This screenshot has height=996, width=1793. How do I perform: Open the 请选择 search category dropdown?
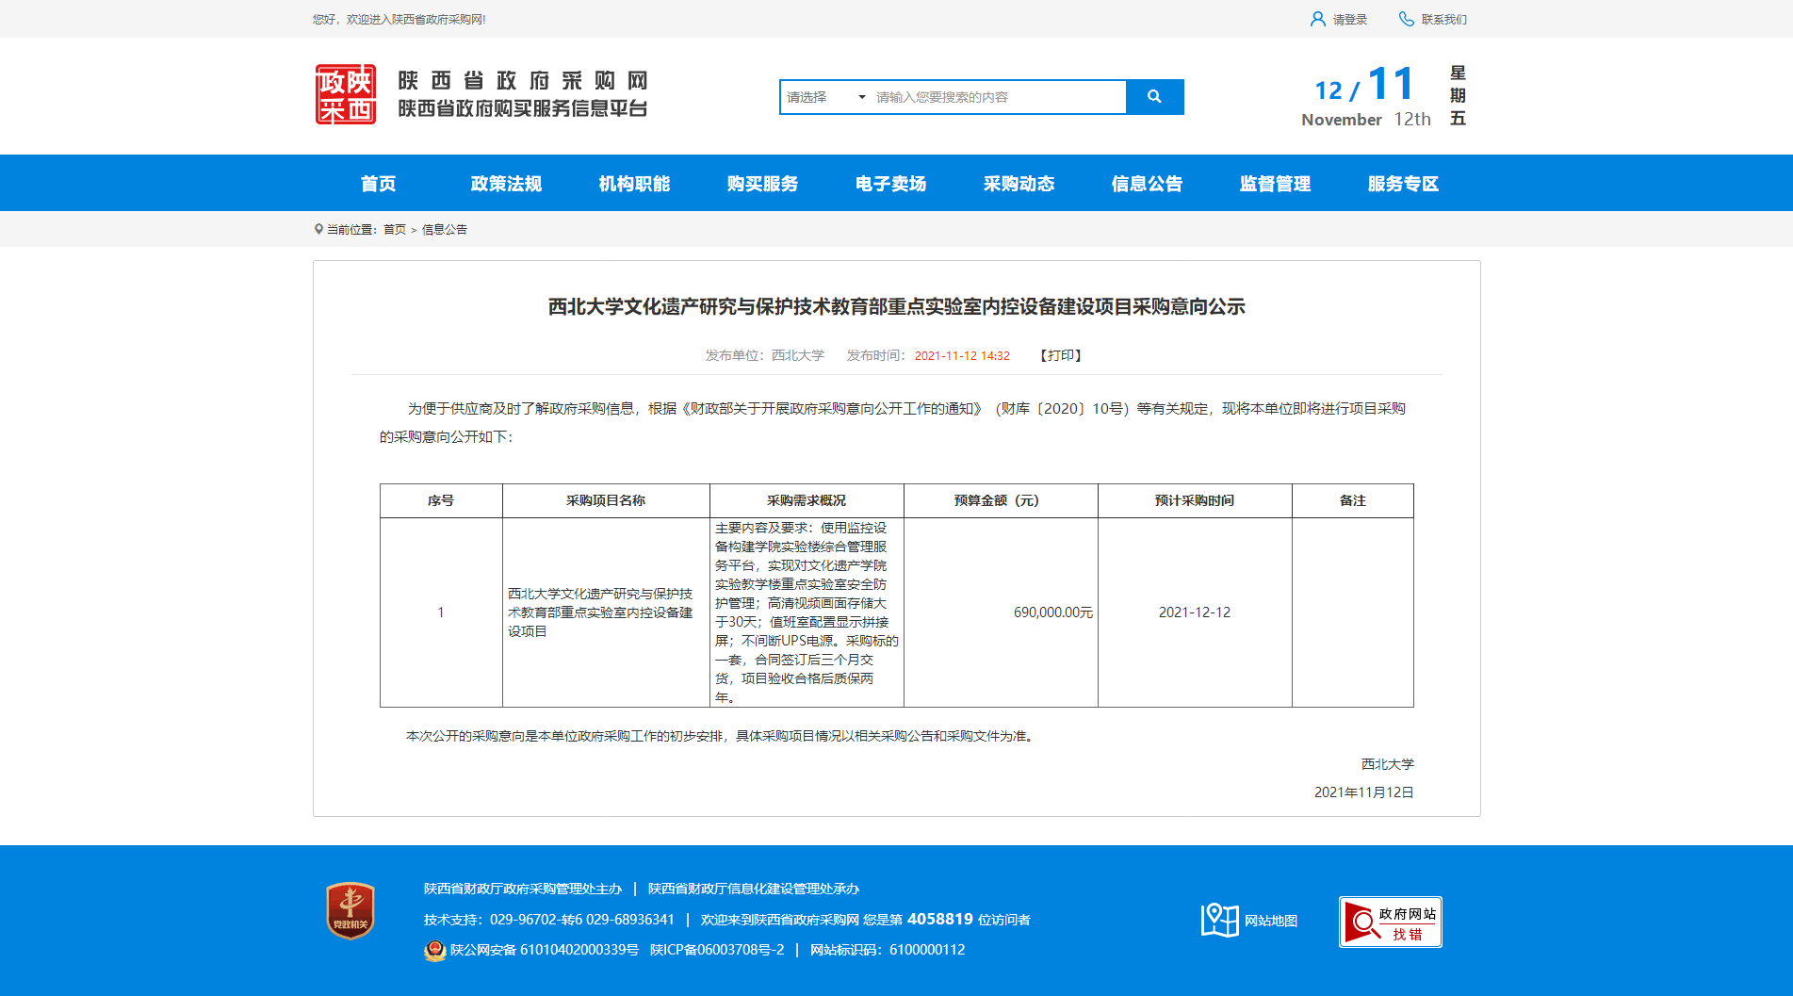[x=826, y=97]
